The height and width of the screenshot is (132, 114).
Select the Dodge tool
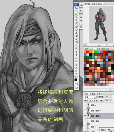(x=76, y=48)
